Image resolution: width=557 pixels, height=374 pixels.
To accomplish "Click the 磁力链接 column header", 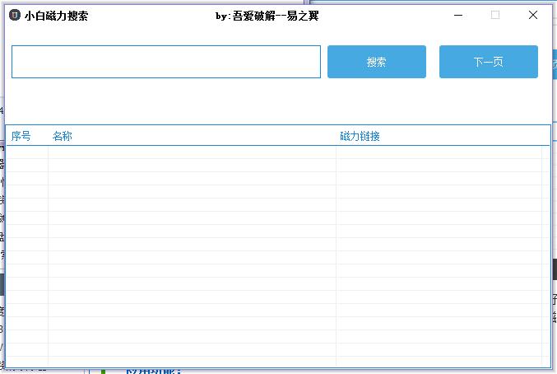I will click(360, 136).
